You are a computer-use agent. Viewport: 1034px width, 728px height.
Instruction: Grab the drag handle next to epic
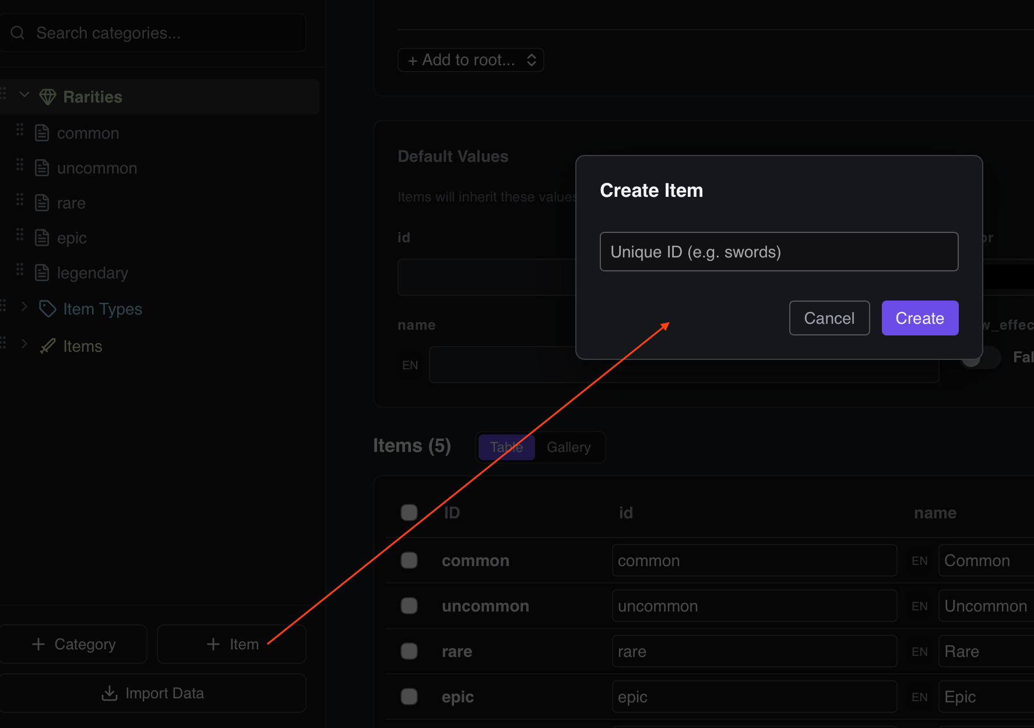[x=20, y=234]
